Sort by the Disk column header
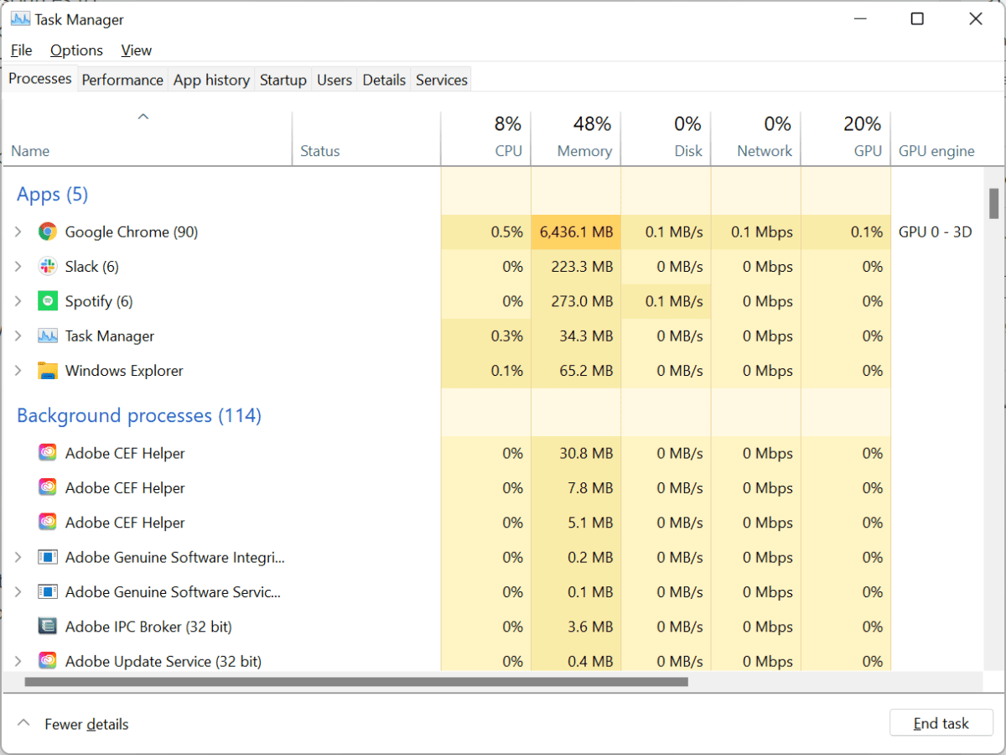 [666, 138]
